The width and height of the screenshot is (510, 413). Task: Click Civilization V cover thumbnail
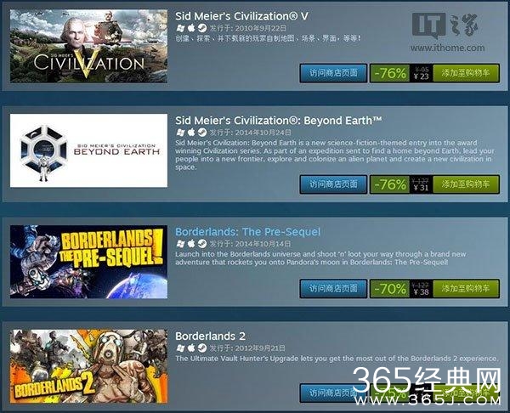[88, 46]
